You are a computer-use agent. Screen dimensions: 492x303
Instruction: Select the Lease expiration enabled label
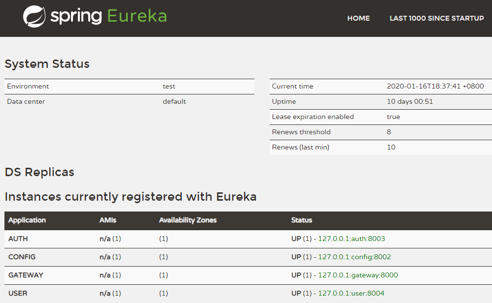click(x=313, y=117)
